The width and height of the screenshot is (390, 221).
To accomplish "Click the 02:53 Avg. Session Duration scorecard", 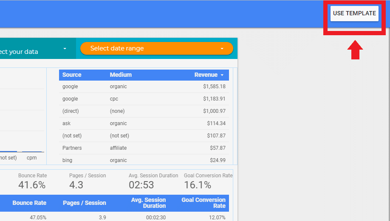I will [x=153, y=182].
